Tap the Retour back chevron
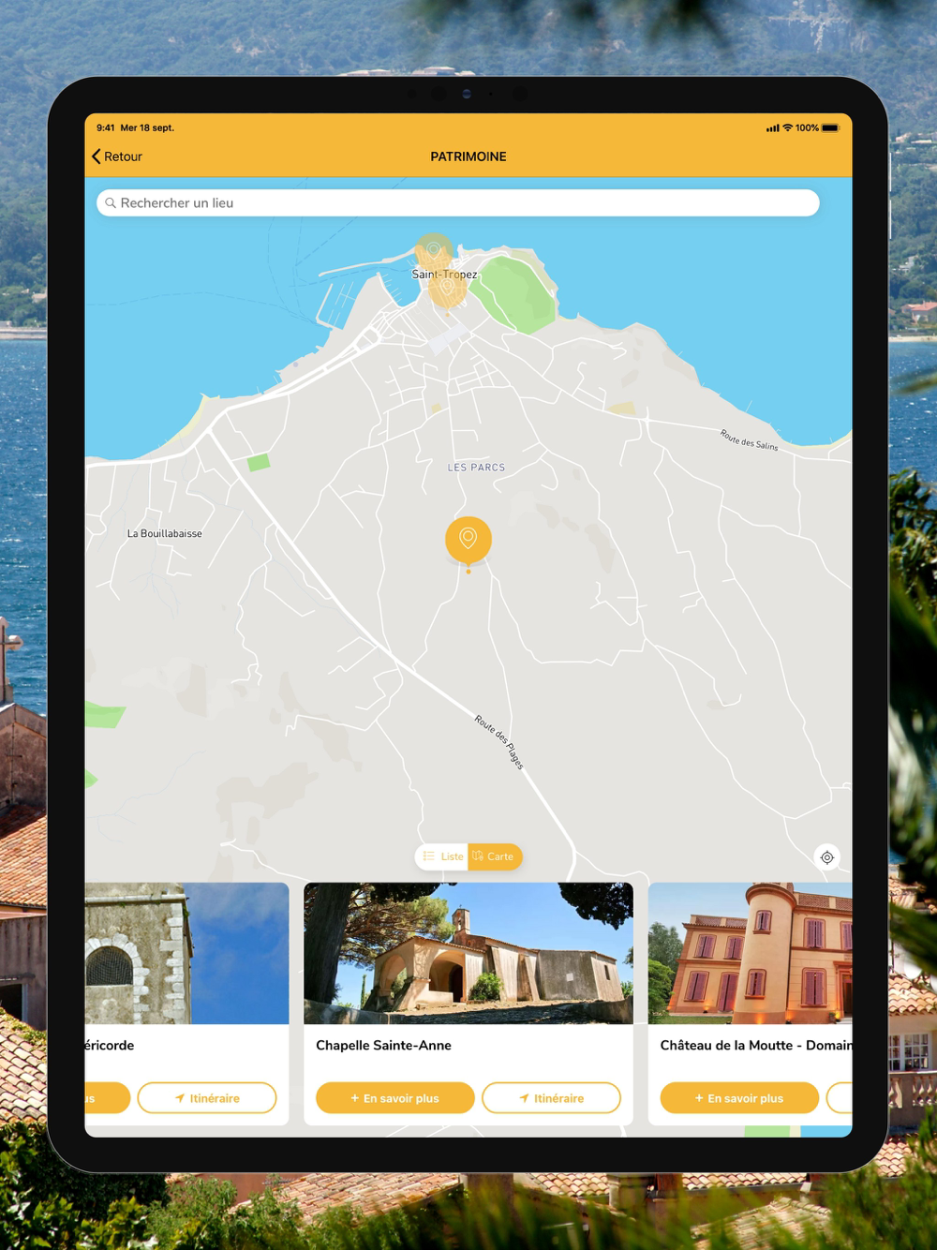Screen dimensions: 937x1250 [97, 156]
